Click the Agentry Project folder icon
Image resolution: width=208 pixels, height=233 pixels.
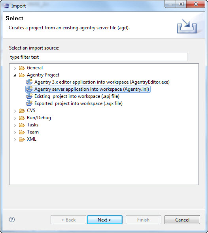(x=22, y=75)
